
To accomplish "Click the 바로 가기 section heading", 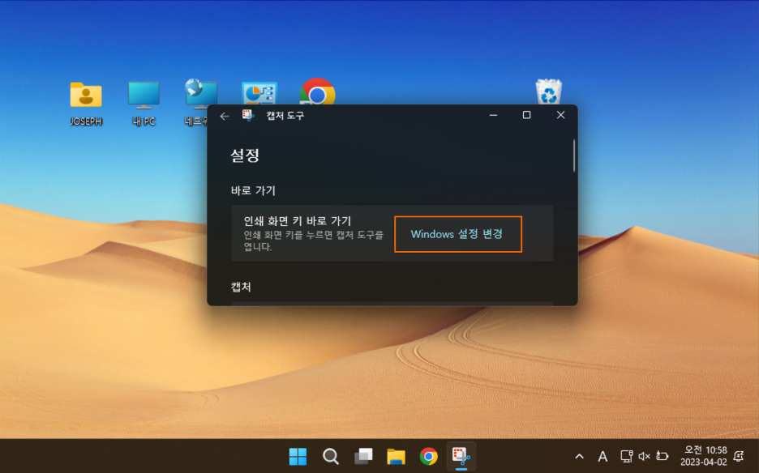I will tap(253, 190).
